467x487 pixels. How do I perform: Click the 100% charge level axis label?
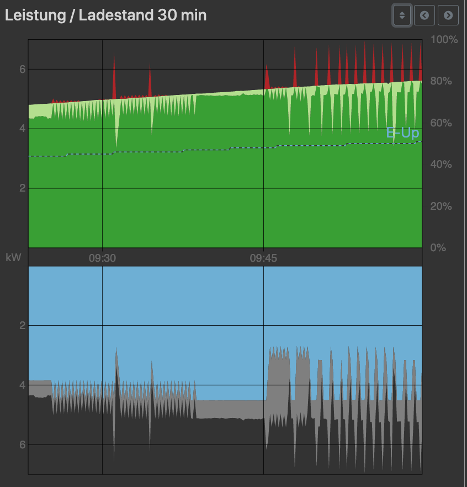[444, 40]
